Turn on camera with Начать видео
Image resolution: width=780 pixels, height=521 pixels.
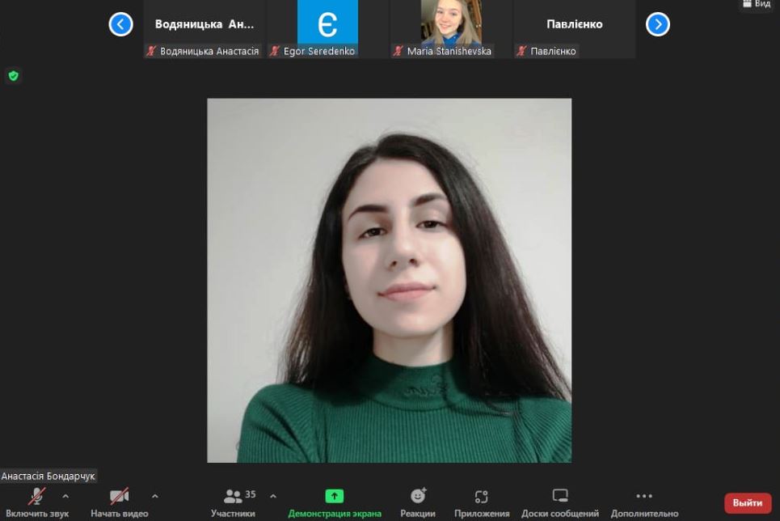pos(120,502)
